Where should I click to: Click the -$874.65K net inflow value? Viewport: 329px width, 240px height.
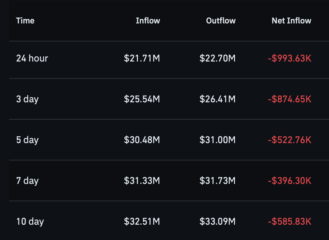coord(289,99)
